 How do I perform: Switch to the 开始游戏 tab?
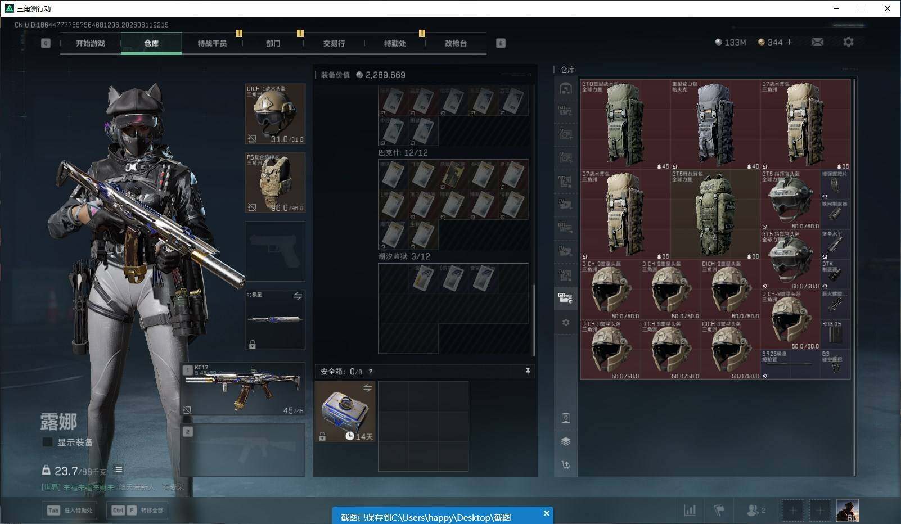pyautogui.click(x=91, y=43)
